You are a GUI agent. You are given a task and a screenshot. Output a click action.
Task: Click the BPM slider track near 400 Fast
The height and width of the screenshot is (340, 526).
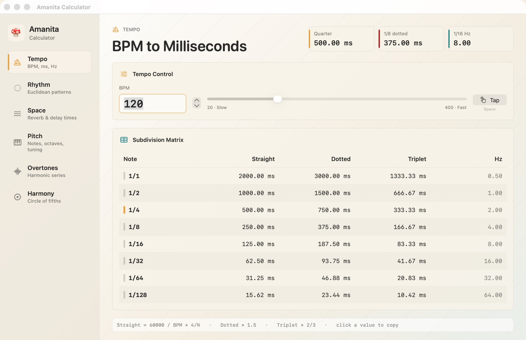pyautogui.click(x=463, y=99)
